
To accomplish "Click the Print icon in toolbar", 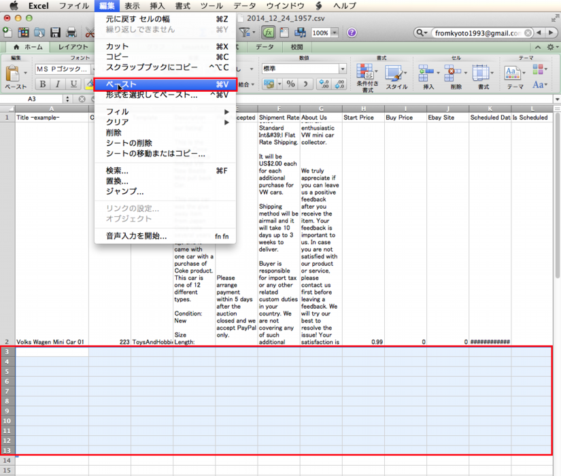I will pyautogui.click(x=71, y=33).
